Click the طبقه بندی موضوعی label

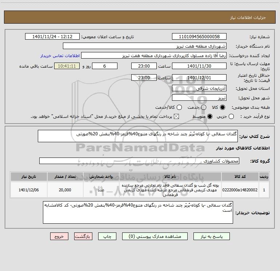pos(251,107)
